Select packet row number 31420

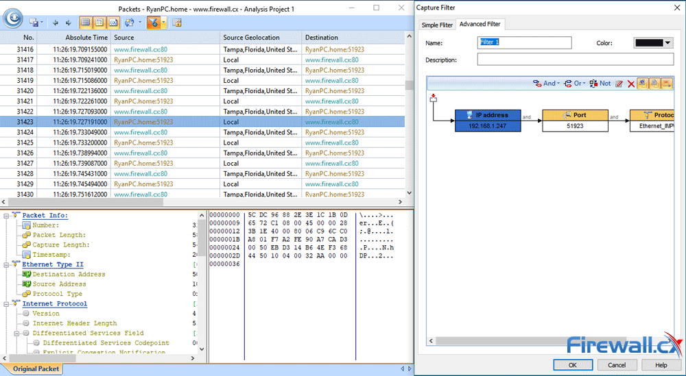202,91
